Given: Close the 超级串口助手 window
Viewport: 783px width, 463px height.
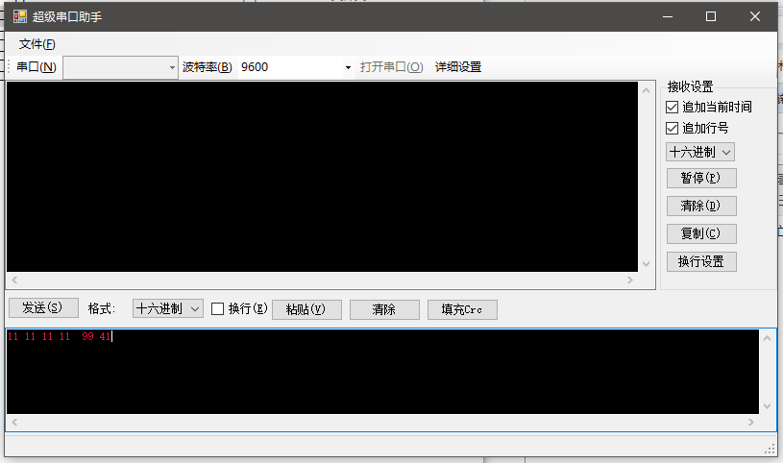Looking at the screenshot, I should [x=755, y=16].
